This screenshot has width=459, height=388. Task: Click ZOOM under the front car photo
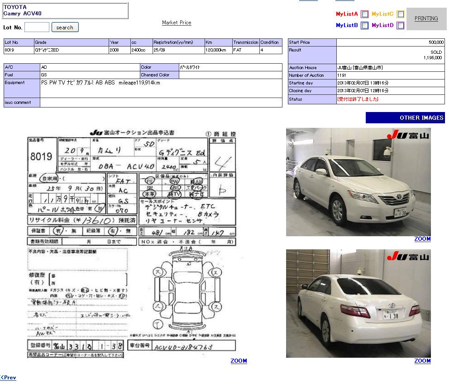point(422,239)
